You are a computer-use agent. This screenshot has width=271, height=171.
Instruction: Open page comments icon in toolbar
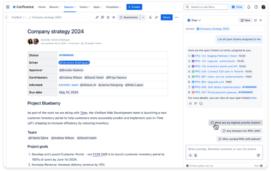pyautogui.click(x=103, y=17)
